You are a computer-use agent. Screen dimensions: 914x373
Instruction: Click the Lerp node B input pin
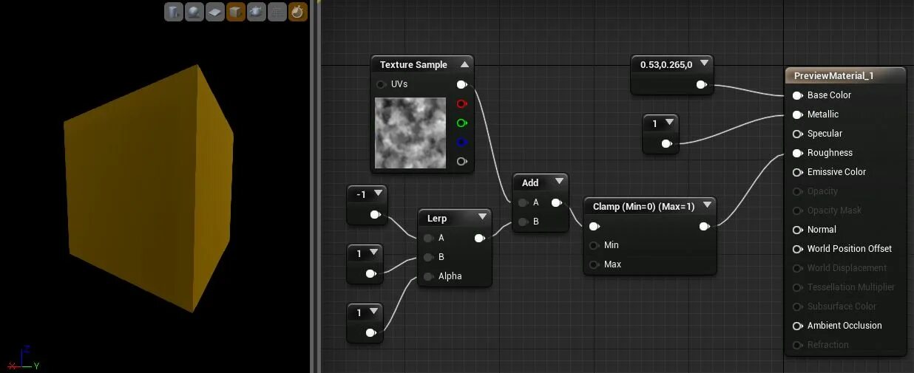pyautogui.click(x=428, y=257)
